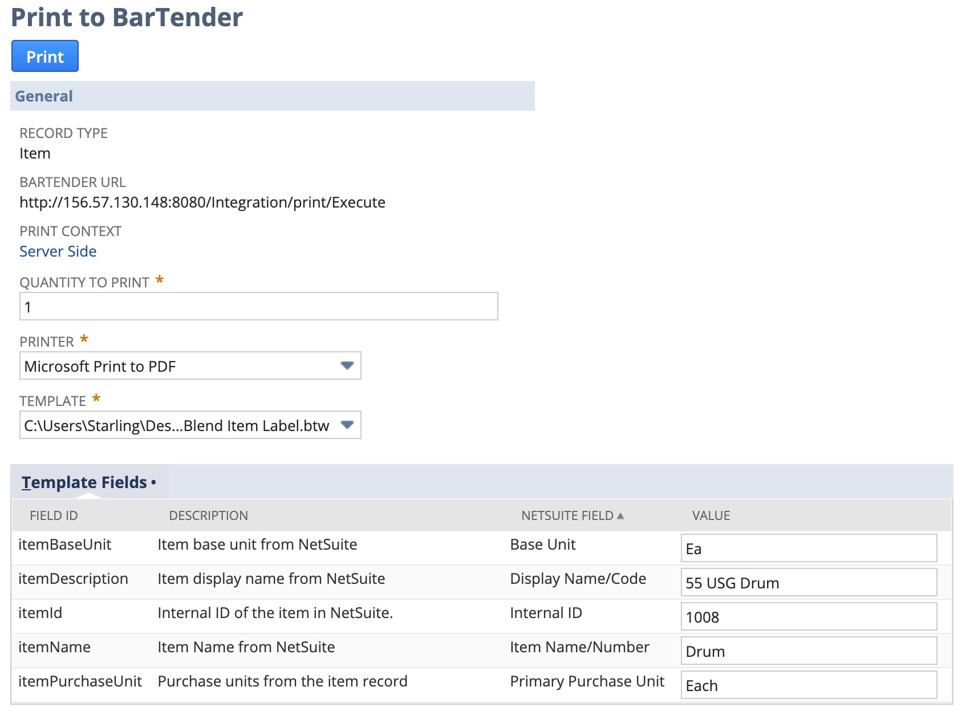This screenshot has height=715, width=966.
Task: Expand the Template dropdown with Blend Item Label.btw
Action: [x=190, y=425]
